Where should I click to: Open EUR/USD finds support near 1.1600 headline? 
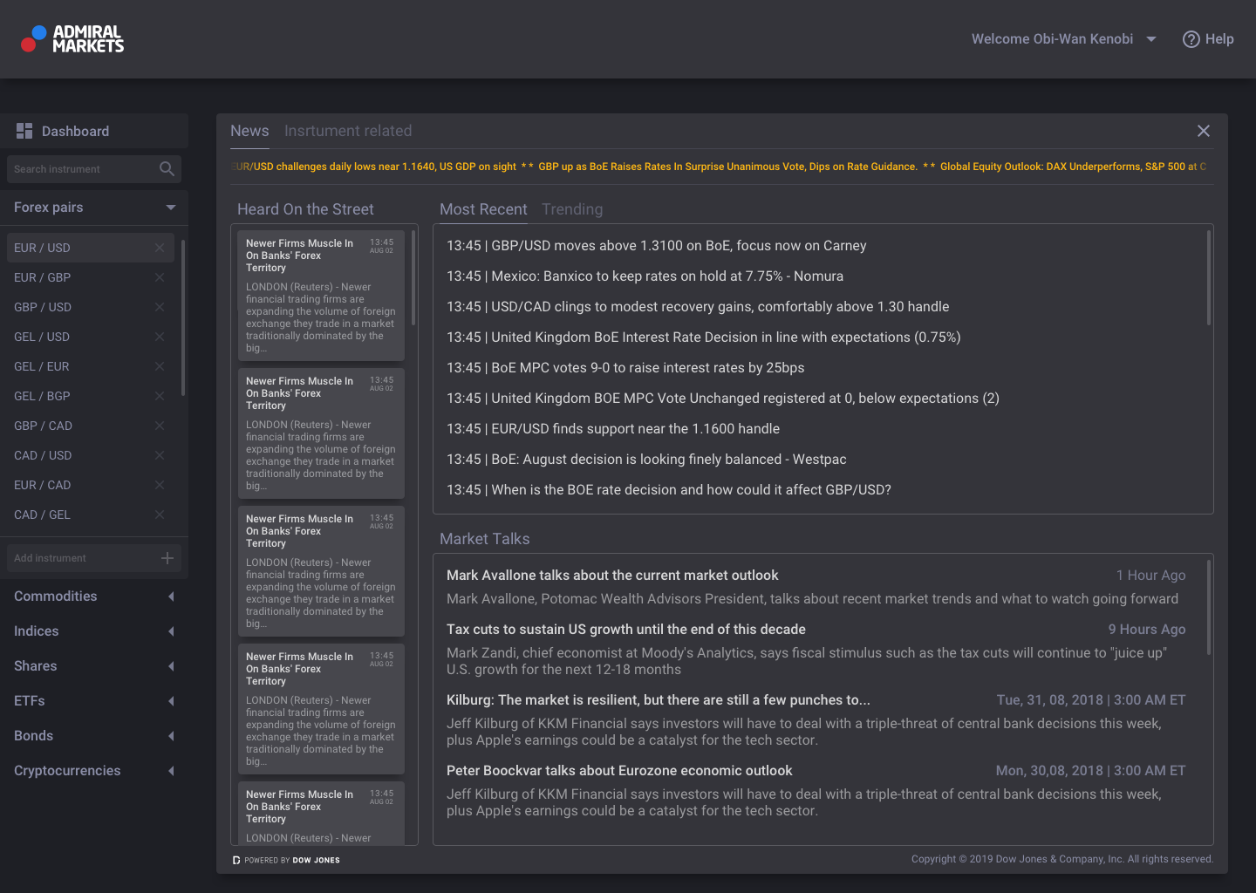[x=613, y=429]
